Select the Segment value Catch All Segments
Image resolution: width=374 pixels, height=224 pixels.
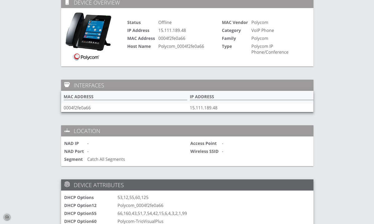pos(106,159)
